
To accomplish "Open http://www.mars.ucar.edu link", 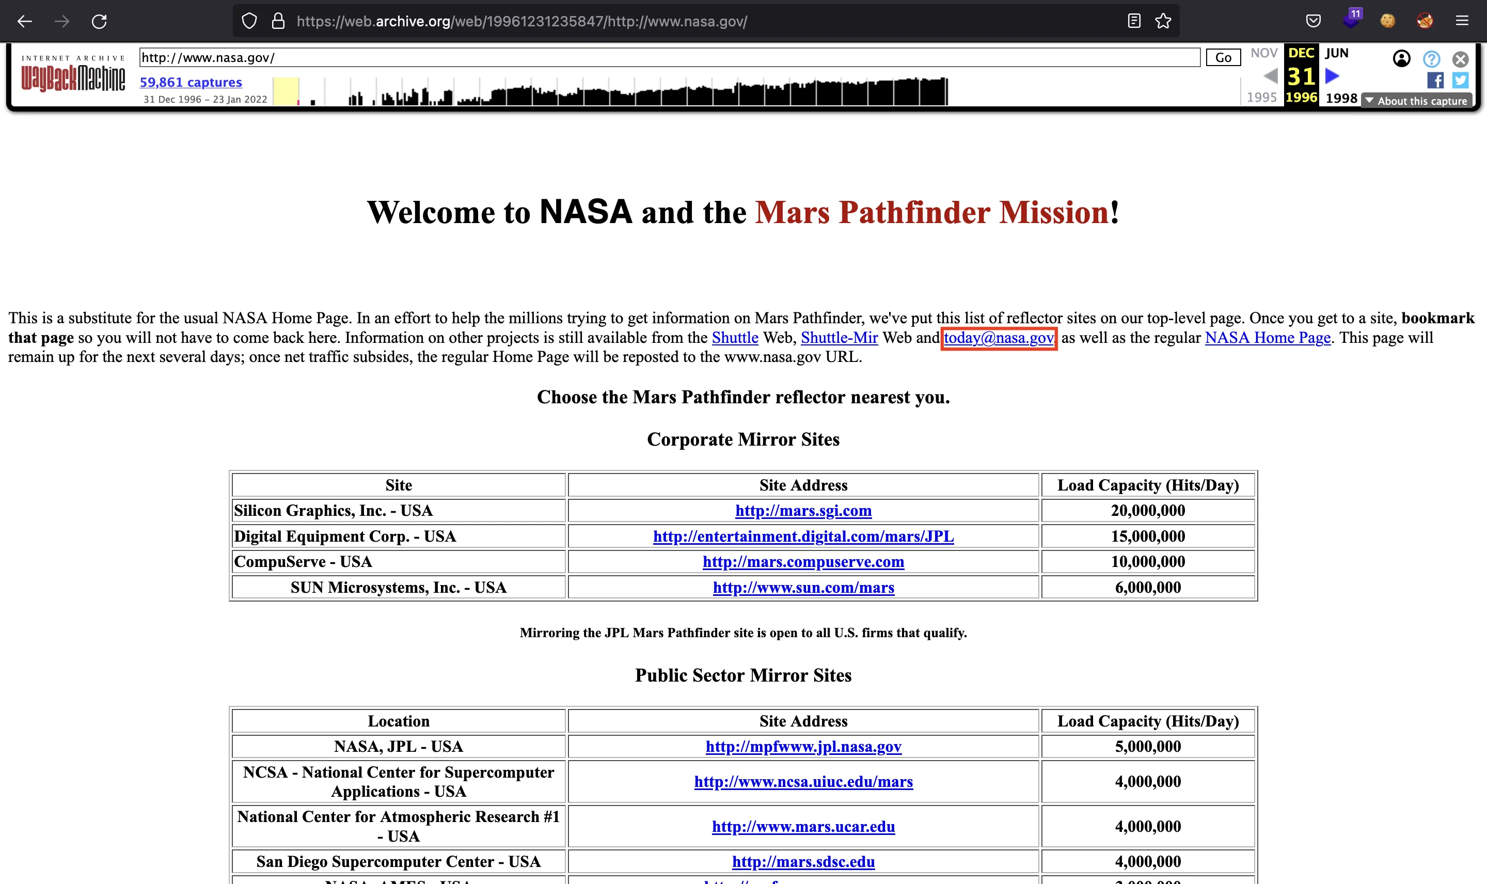I will [x=803, y=826].
